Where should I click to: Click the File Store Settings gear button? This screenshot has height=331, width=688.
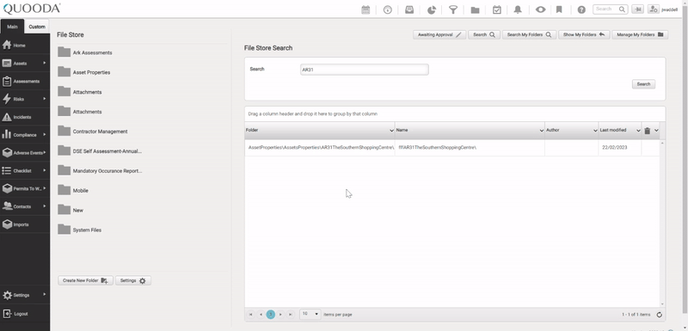133,280
